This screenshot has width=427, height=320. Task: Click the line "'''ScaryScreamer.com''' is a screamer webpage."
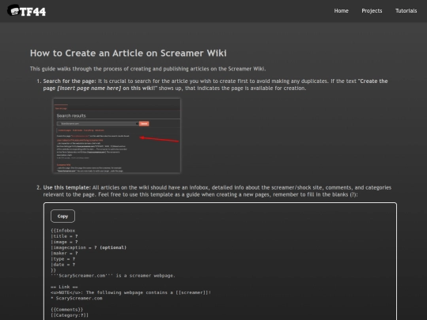coord(113,276)
